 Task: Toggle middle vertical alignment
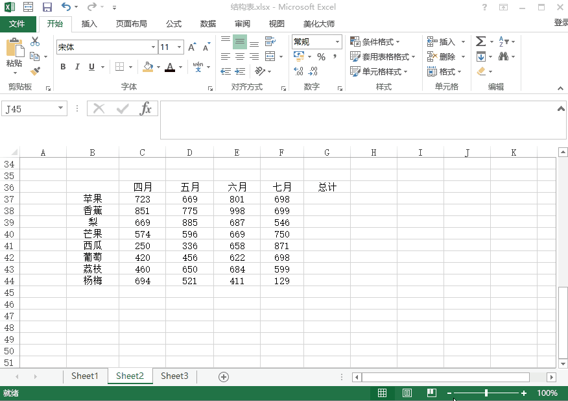pyautogui.click(x=240, y=42)
